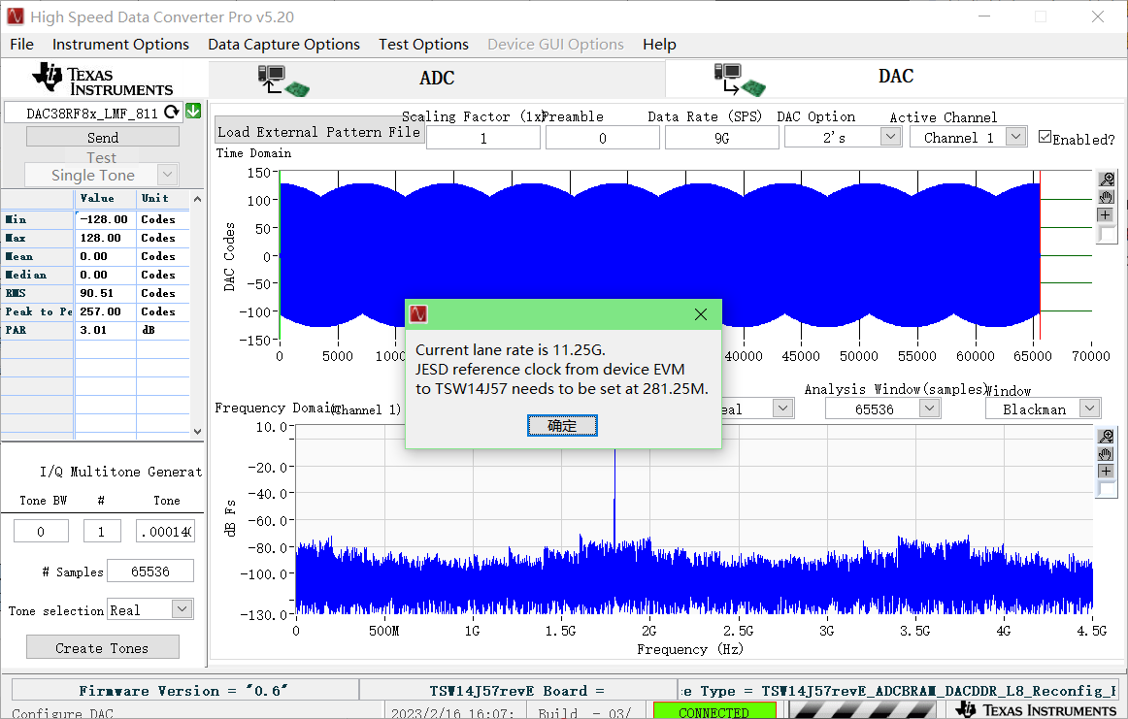Click the PAR value 3.01 cell
This screenshot has width=1128, height=719.
(x=106, y=330)
